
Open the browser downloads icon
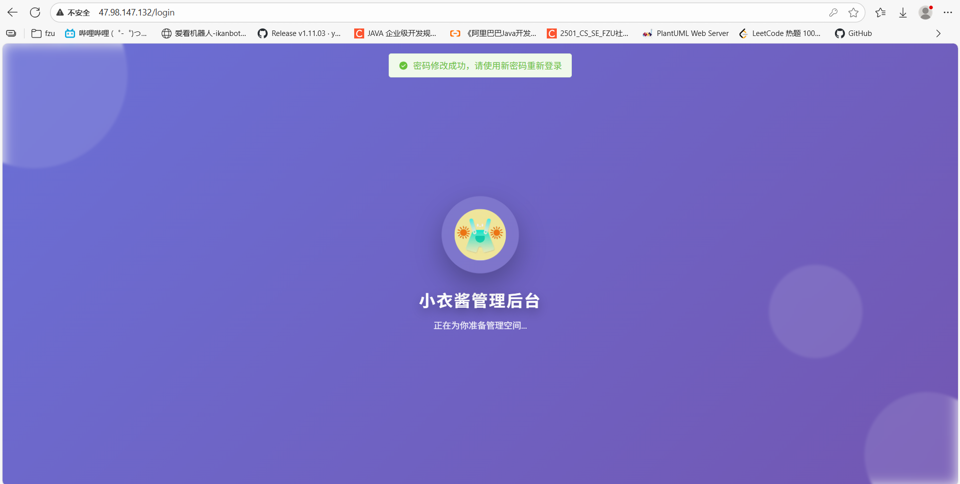903,12
